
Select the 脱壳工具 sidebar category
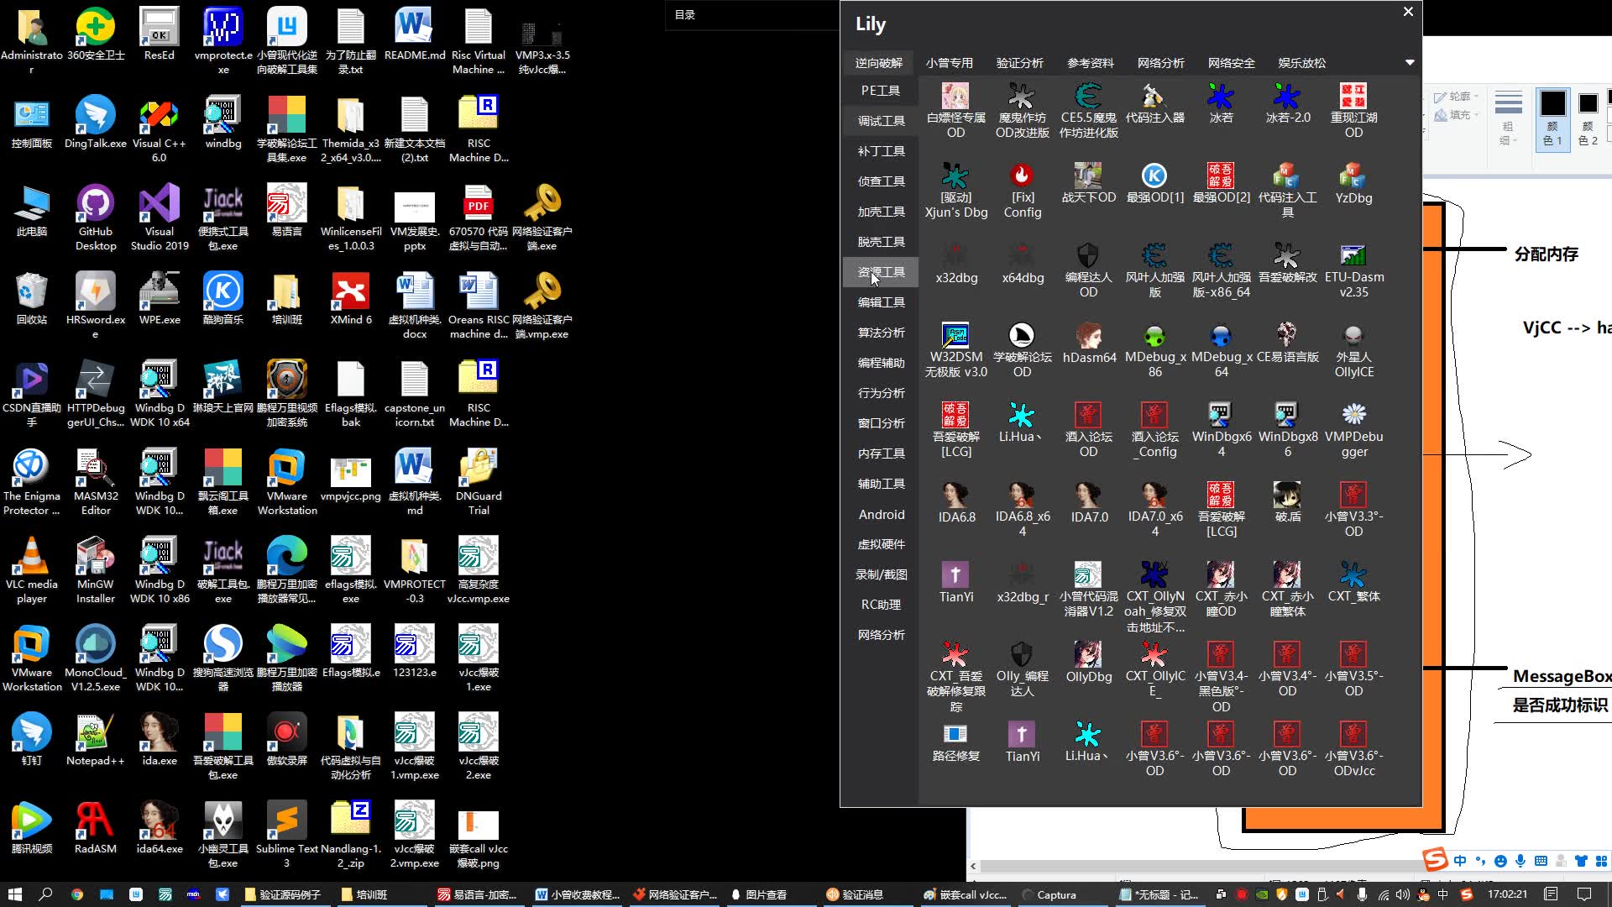click(x=881, y=242)
